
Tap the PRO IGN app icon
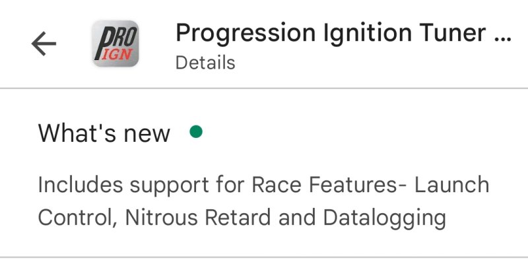point(115,44)
